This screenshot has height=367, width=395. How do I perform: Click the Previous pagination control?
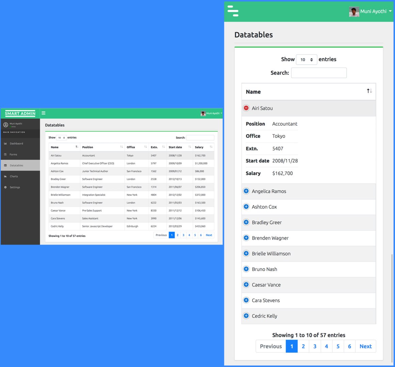pyautogui.click(x=270, y=346)
